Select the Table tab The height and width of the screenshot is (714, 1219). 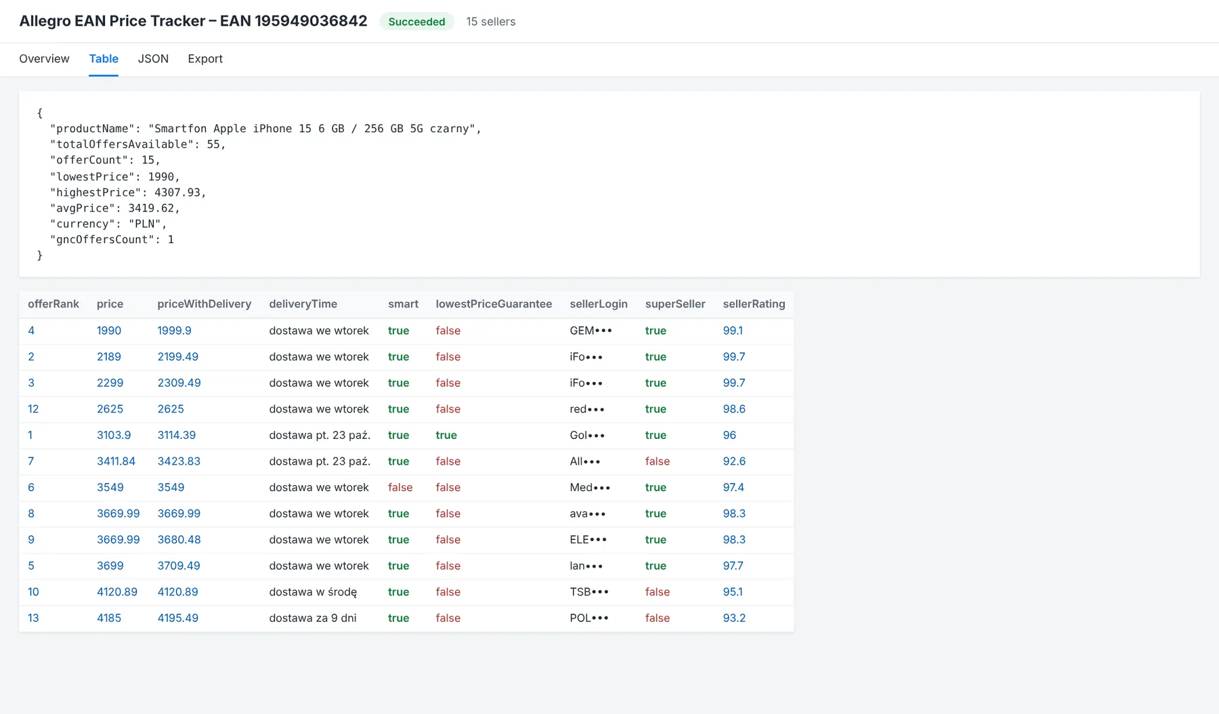104,59
